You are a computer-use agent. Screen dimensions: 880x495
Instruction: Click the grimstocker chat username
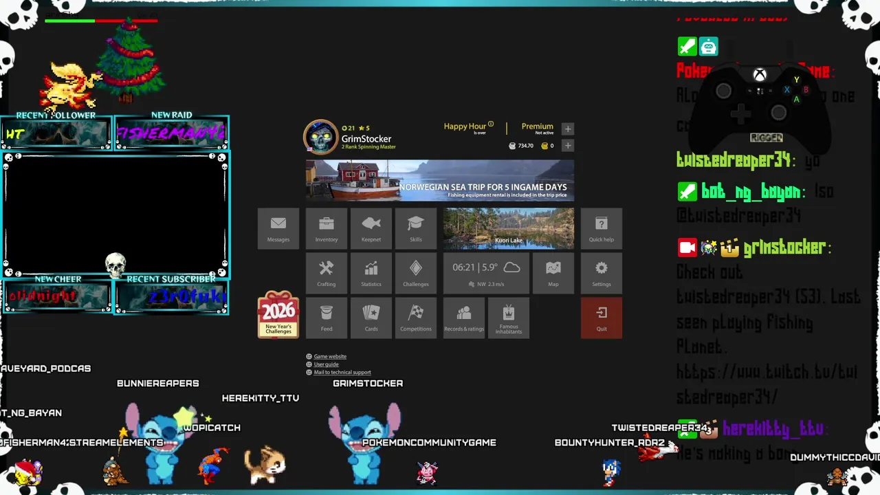(x=784, y=247)
